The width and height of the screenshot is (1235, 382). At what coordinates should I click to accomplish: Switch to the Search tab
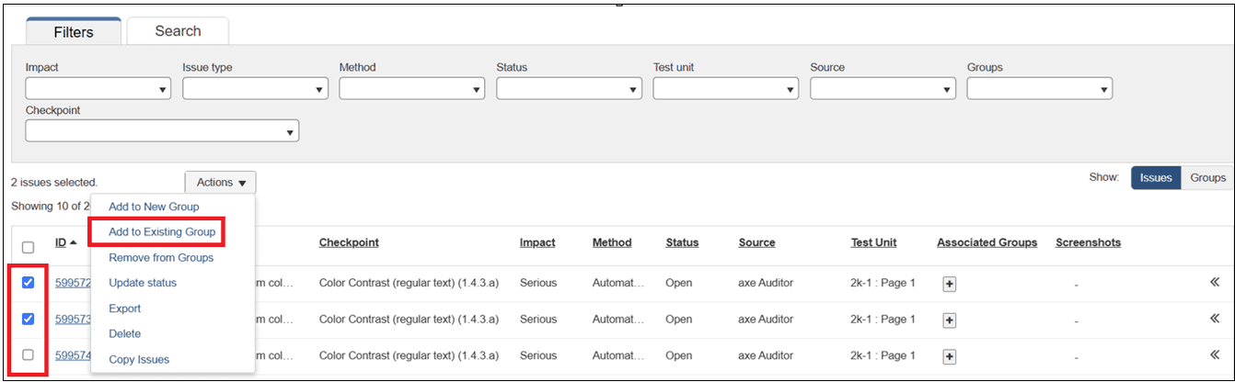point(178,31)
